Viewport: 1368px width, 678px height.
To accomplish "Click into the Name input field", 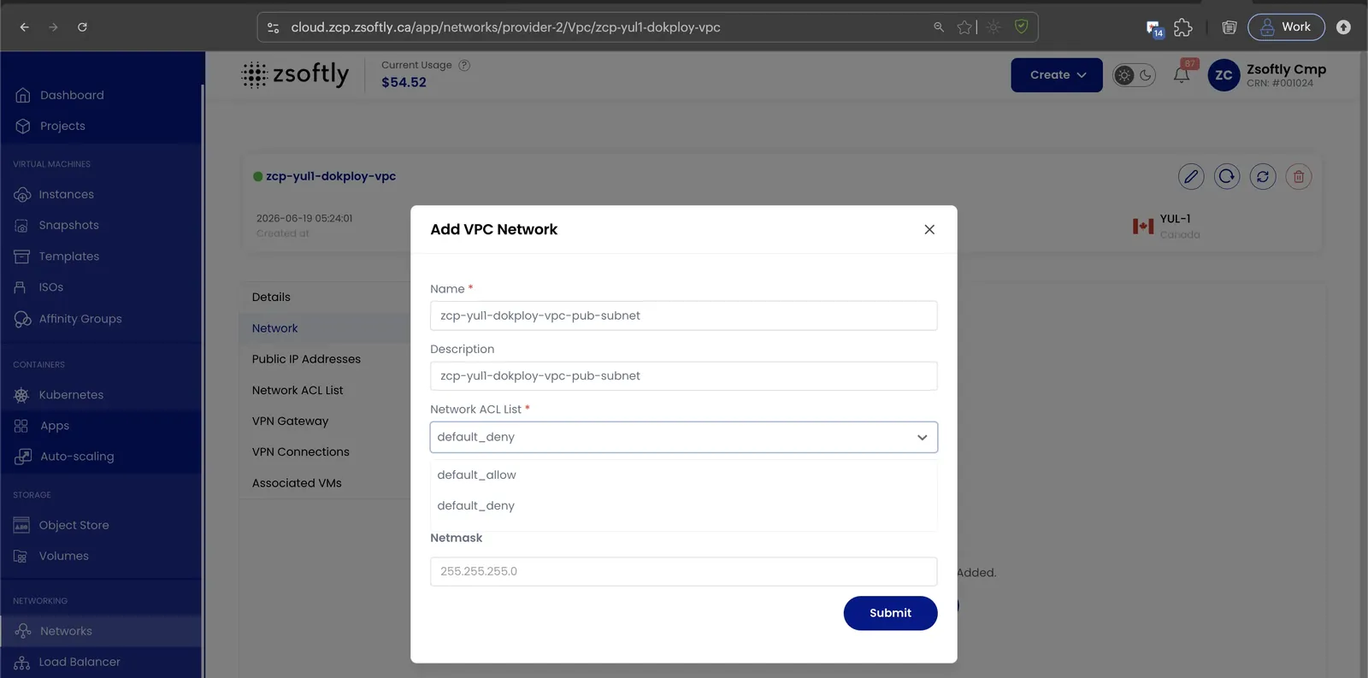I will (684, 315).
